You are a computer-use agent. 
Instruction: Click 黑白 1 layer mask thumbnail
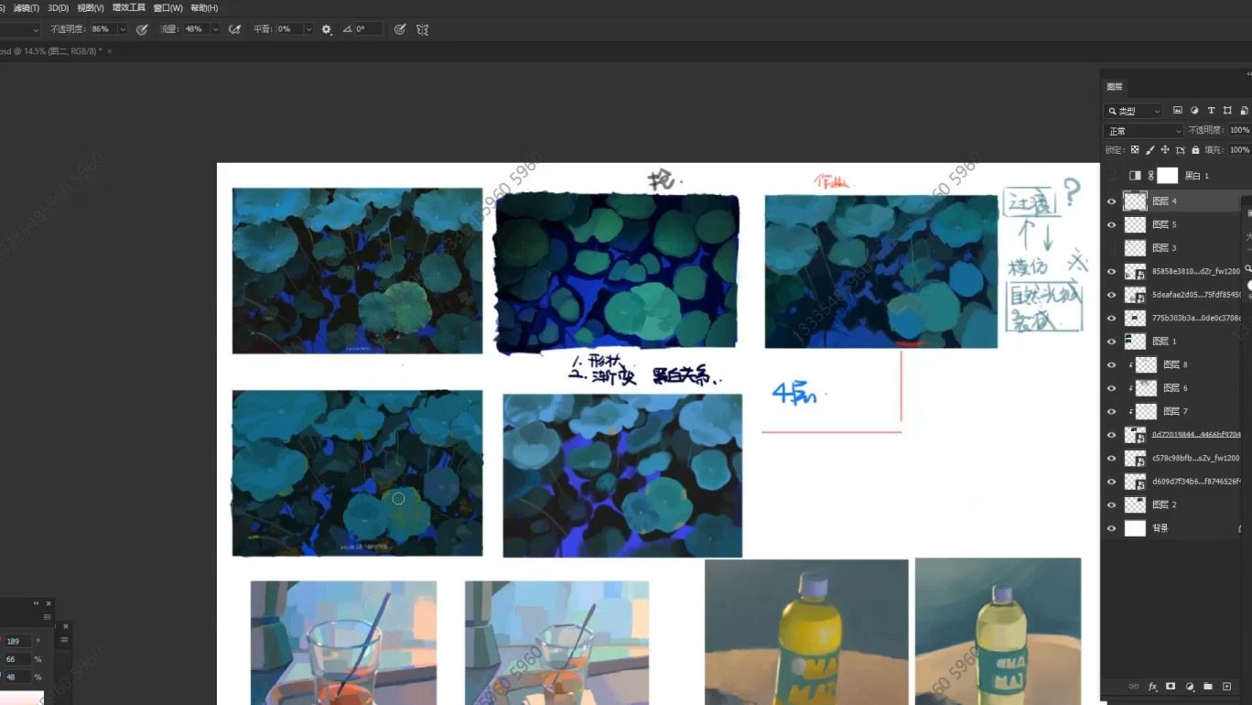pos(1167,176)
